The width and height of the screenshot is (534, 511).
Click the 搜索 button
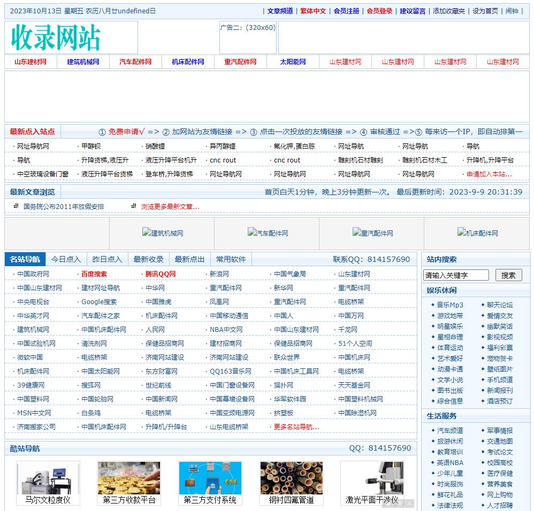coord(508,275)
